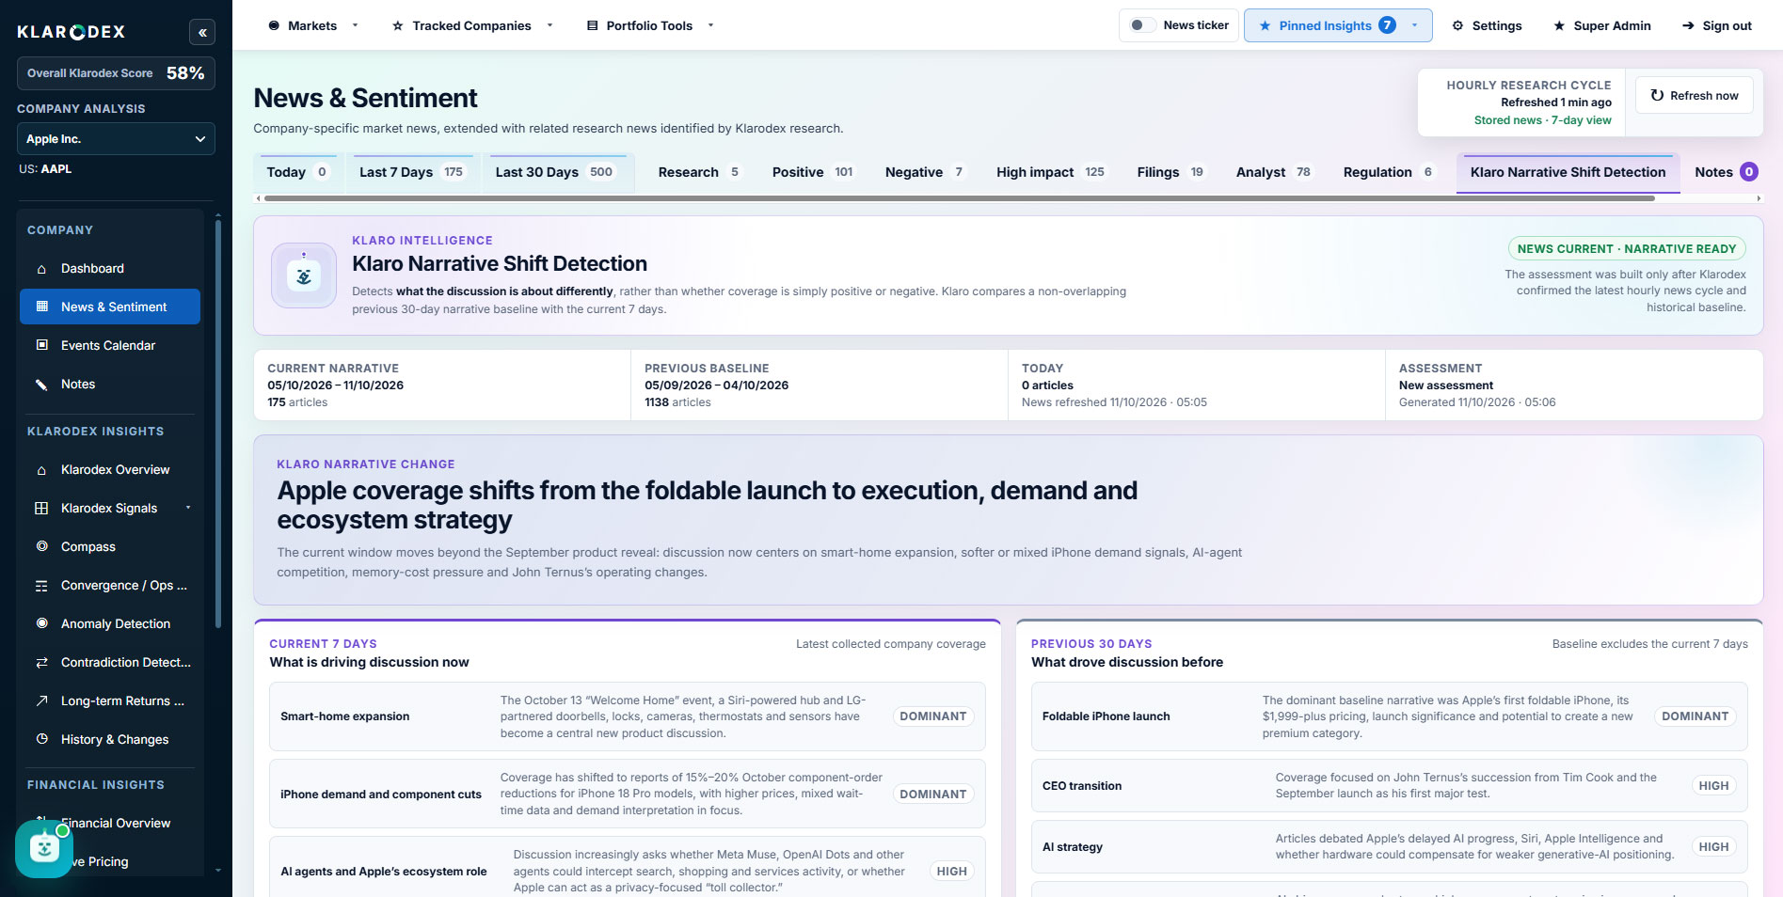Open the Filings tab
This screenshot has height=897, width=1783.
point(1170,172)
